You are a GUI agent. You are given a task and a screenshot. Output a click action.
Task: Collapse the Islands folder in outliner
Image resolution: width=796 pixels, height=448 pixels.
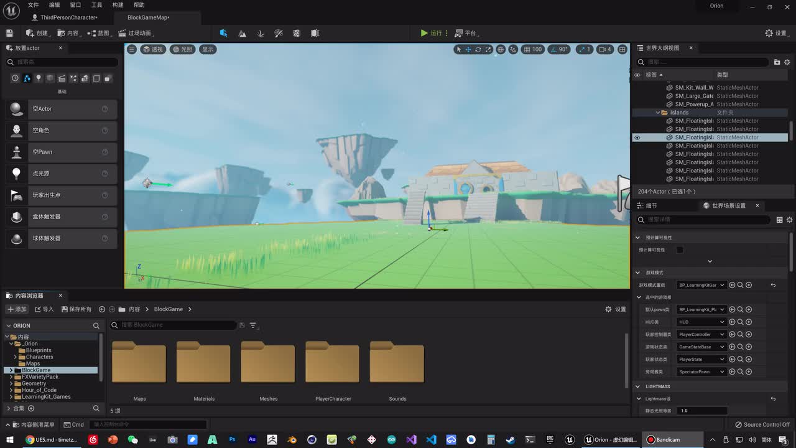[x=658, y=113]
